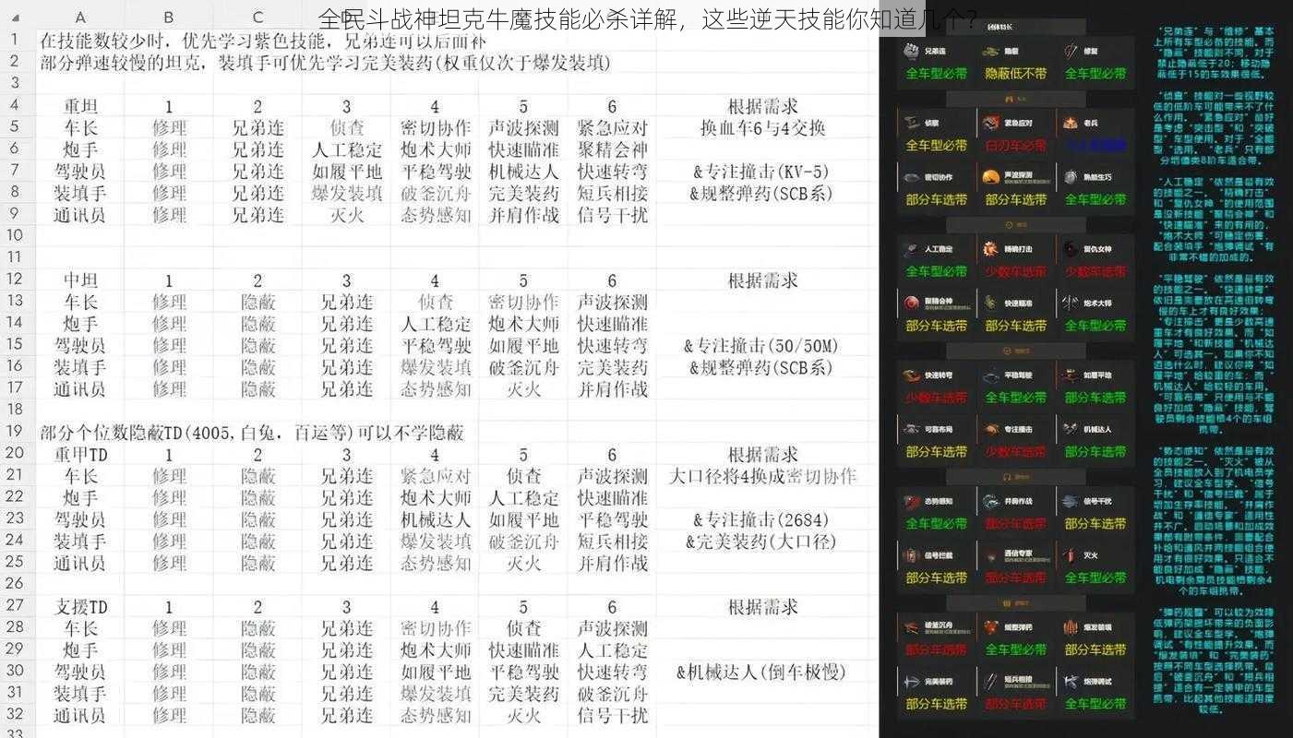
Task: Click '隐蔽低不带' label in the skill panel
Action: [1014, 73]
